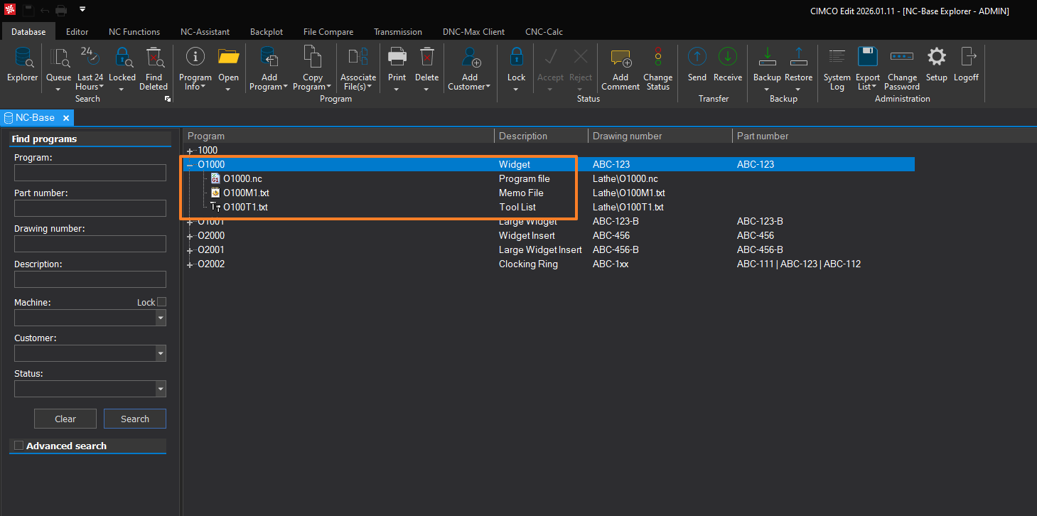Image resolution: width=1037 pixels, height=516 pixels.
Task: Expand the 1000 tree node
Action: point(190,151)
